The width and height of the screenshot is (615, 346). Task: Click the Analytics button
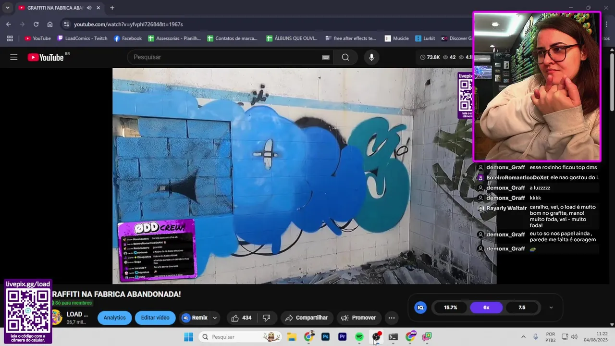114,318
